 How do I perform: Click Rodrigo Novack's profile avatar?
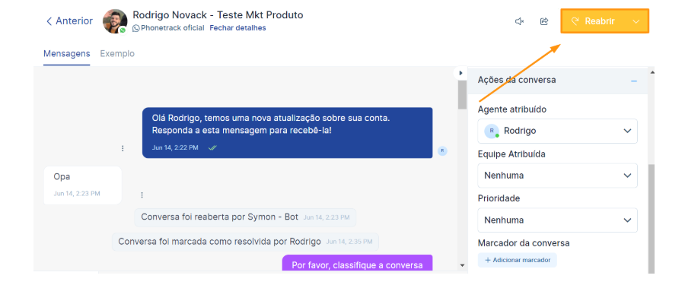click(115, 21)
